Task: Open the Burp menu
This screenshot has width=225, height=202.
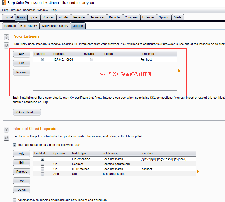Action: (x=5, y=10)
